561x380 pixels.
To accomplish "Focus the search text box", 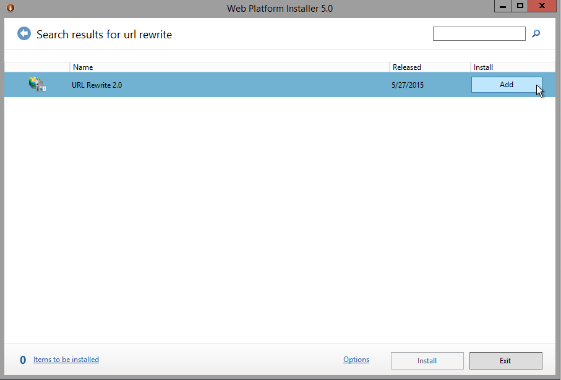I will (479, 34).
